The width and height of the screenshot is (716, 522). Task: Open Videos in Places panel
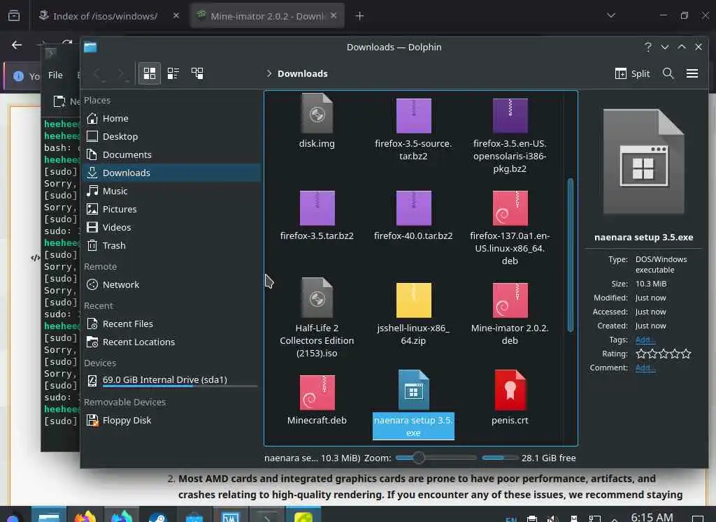[172, 227]
